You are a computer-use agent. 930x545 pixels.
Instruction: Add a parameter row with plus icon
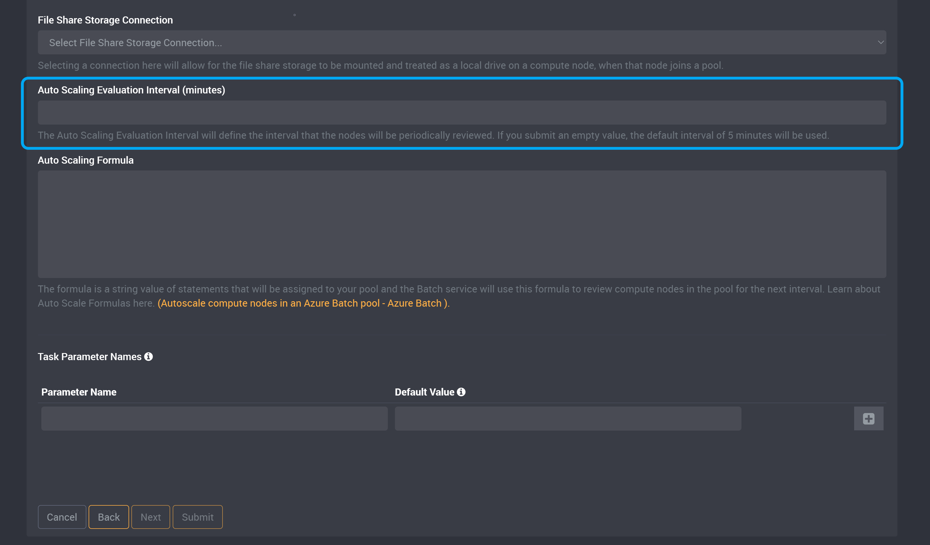(868, 418)
